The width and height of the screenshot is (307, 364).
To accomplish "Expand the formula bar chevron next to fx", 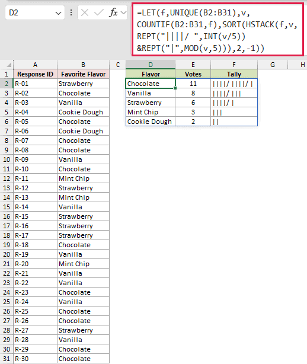I will [x=124, y=12].
